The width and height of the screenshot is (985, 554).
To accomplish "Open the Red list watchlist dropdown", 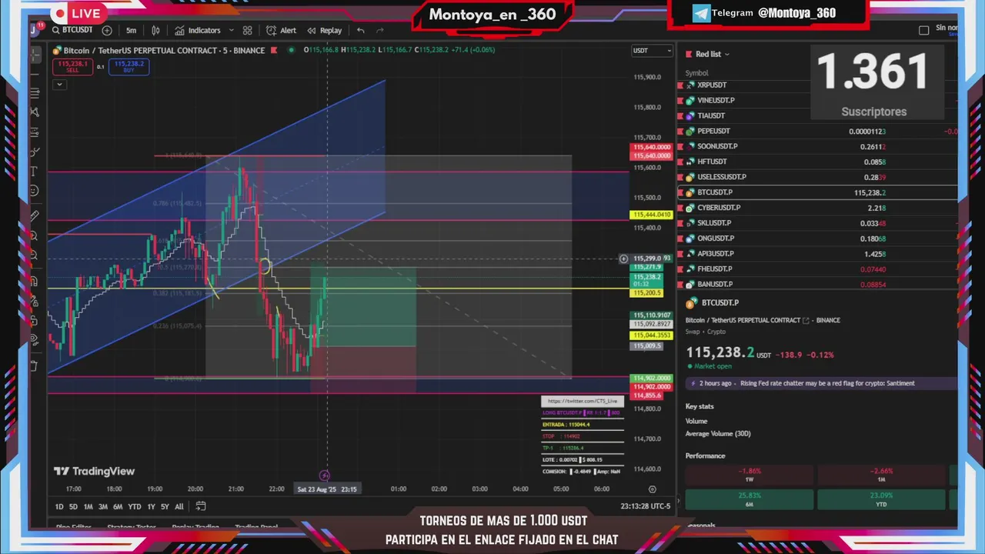I will (x=712, y=54).
